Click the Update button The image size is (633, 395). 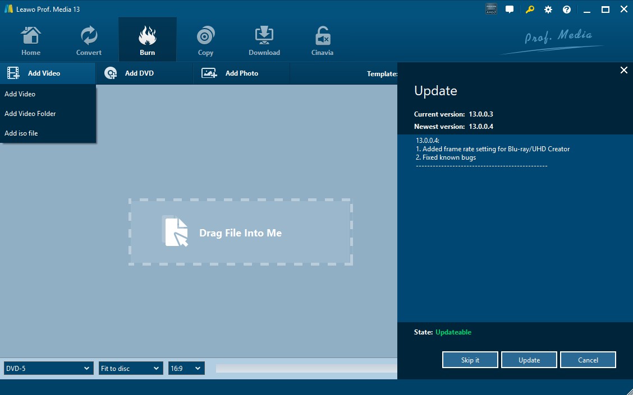click(529, 359)
